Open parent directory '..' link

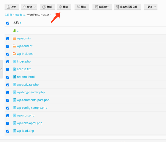(18, 31)
